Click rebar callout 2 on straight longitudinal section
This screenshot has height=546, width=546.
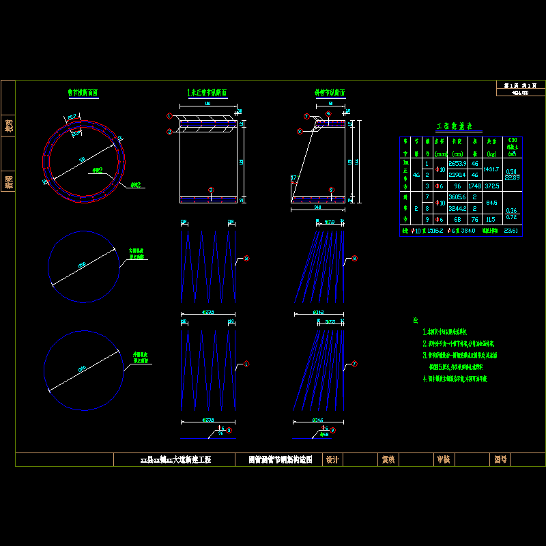coord(169,132)
